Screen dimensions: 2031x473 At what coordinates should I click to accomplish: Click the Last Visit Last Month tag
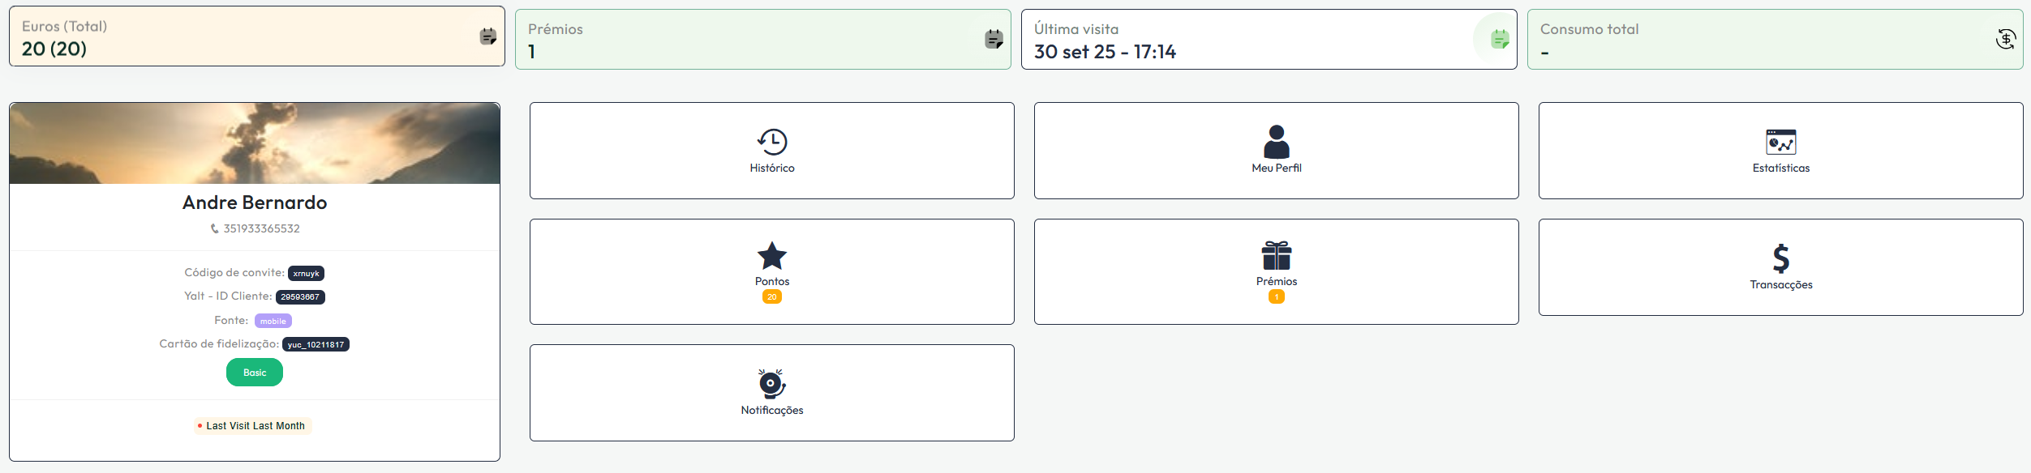coord(253,426)
